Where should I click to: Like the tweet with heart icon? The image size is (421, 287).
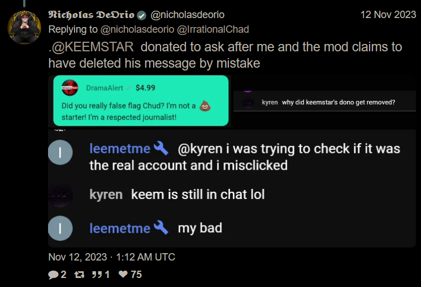(122, 275)
